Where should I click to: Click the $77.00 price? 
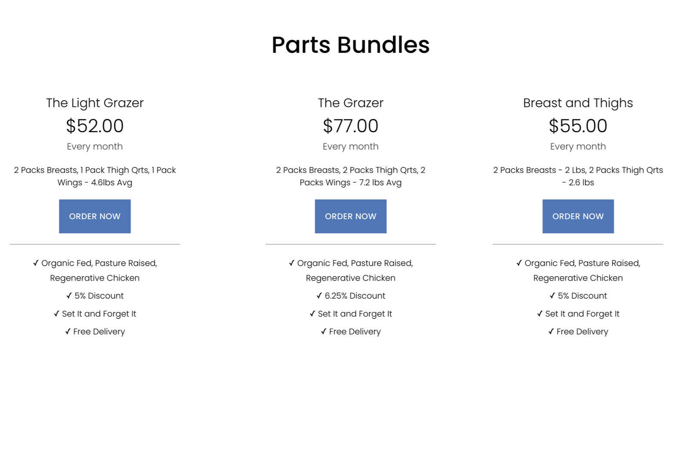[351, 126]
